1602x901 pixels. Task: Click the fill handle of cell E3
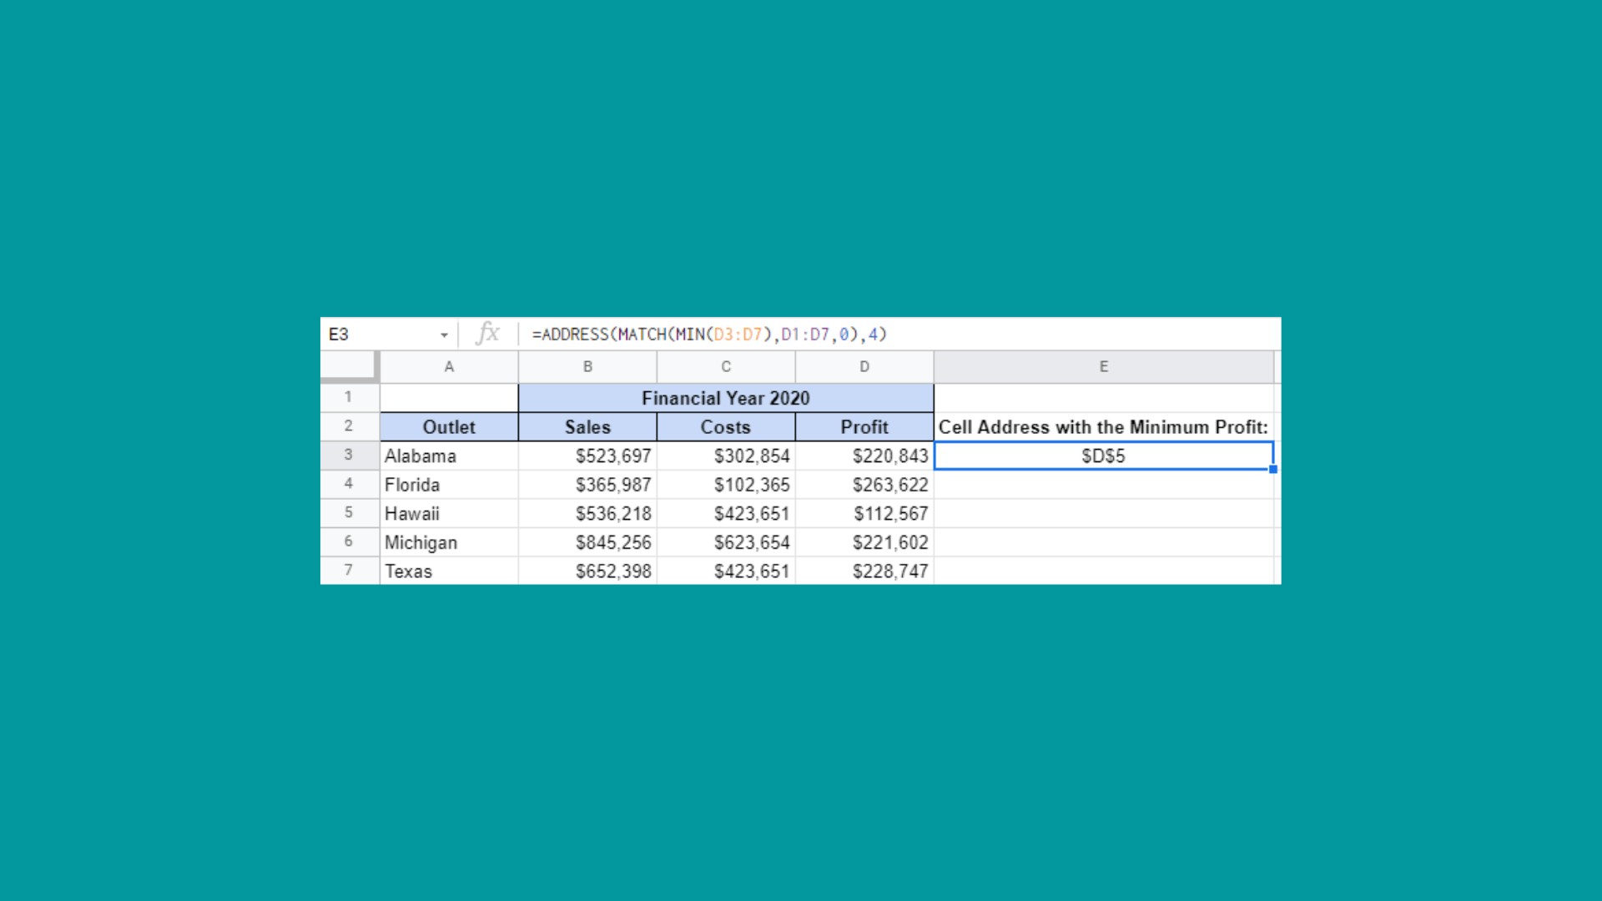1273,470
